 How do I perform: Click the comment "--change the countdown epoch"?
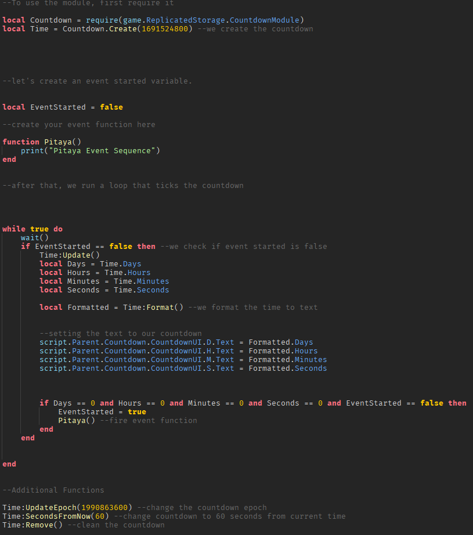[x=202, y=508]
